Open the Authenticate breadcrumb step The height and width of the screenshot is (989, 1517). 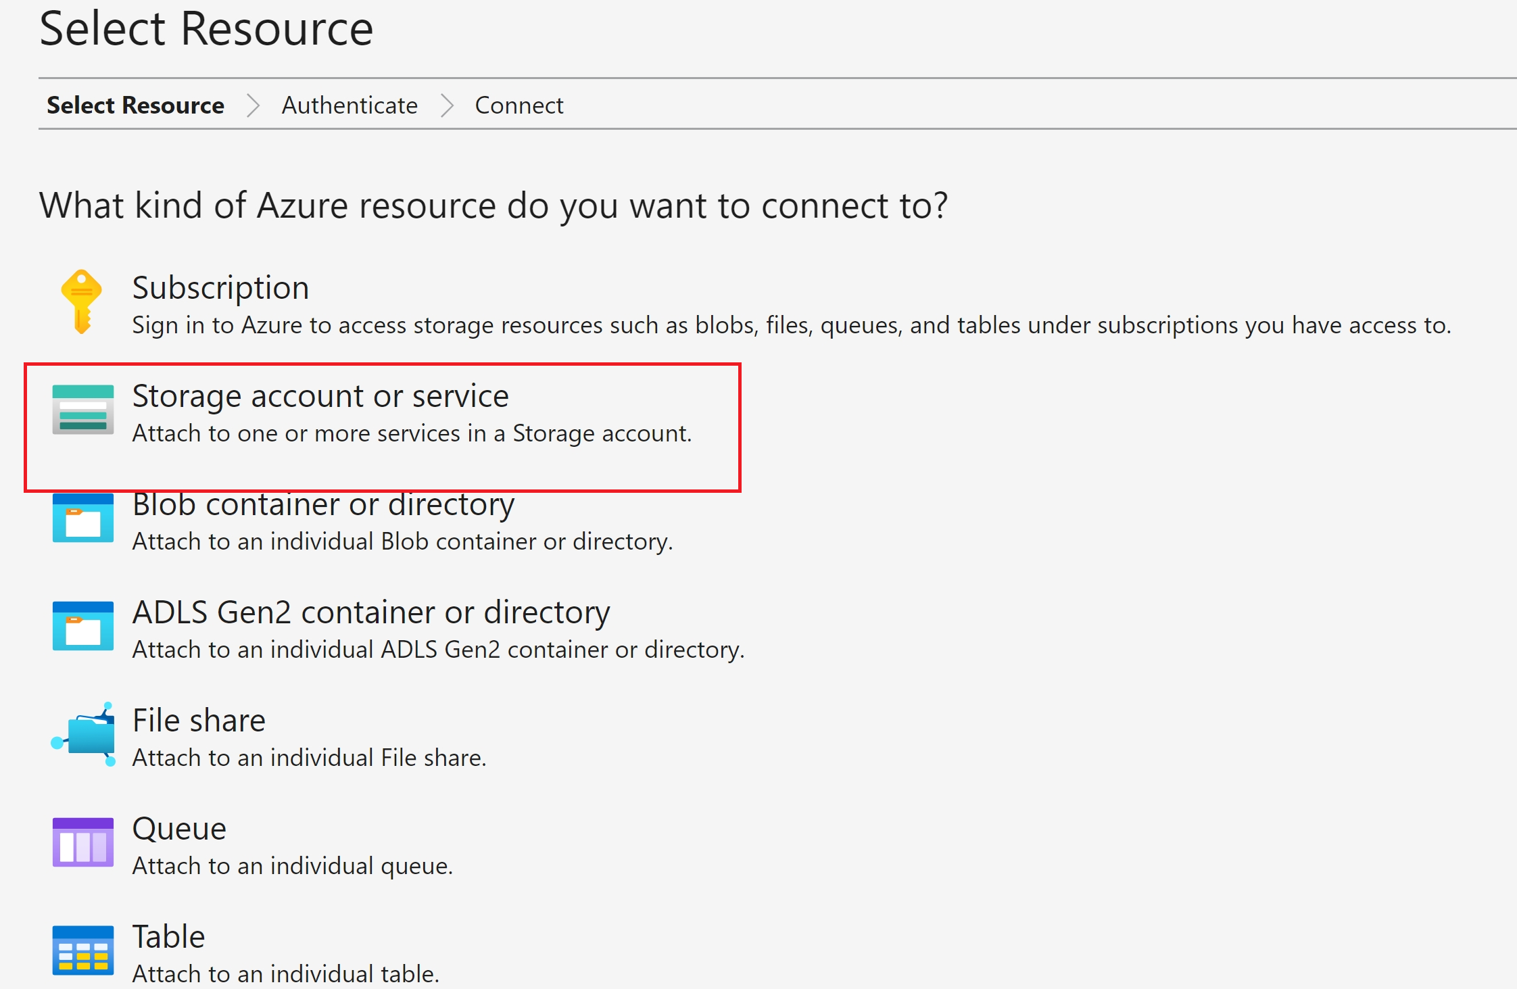(x=350, y=105)
